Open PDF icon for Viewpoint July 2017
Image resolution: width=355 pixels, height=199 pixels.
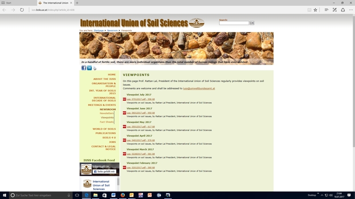124,99
